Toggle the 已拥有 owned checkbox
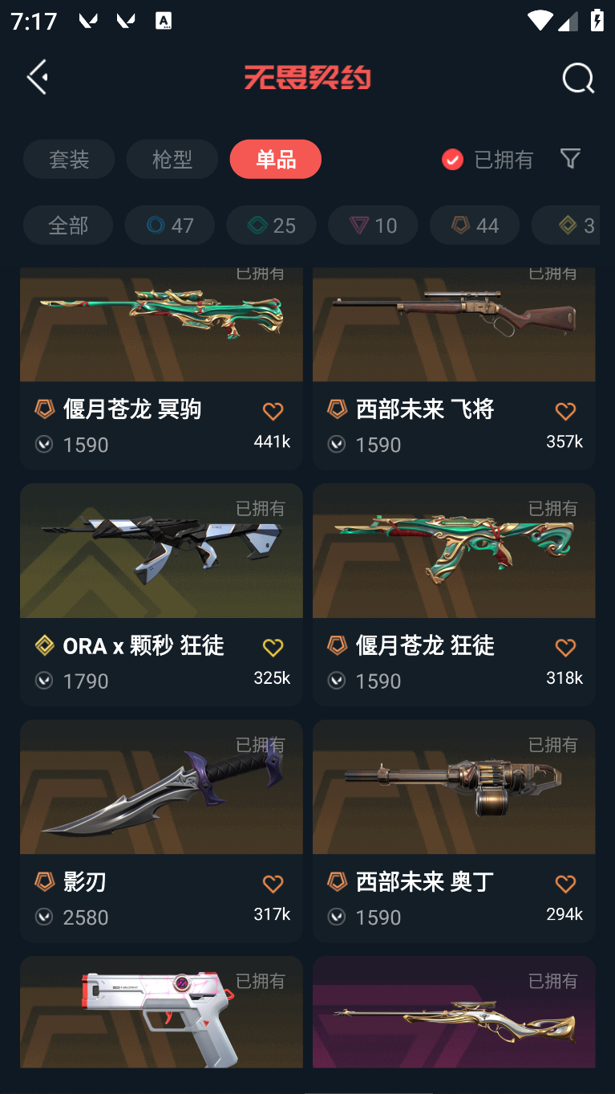The image size is (615, 1094). point(452,159)
